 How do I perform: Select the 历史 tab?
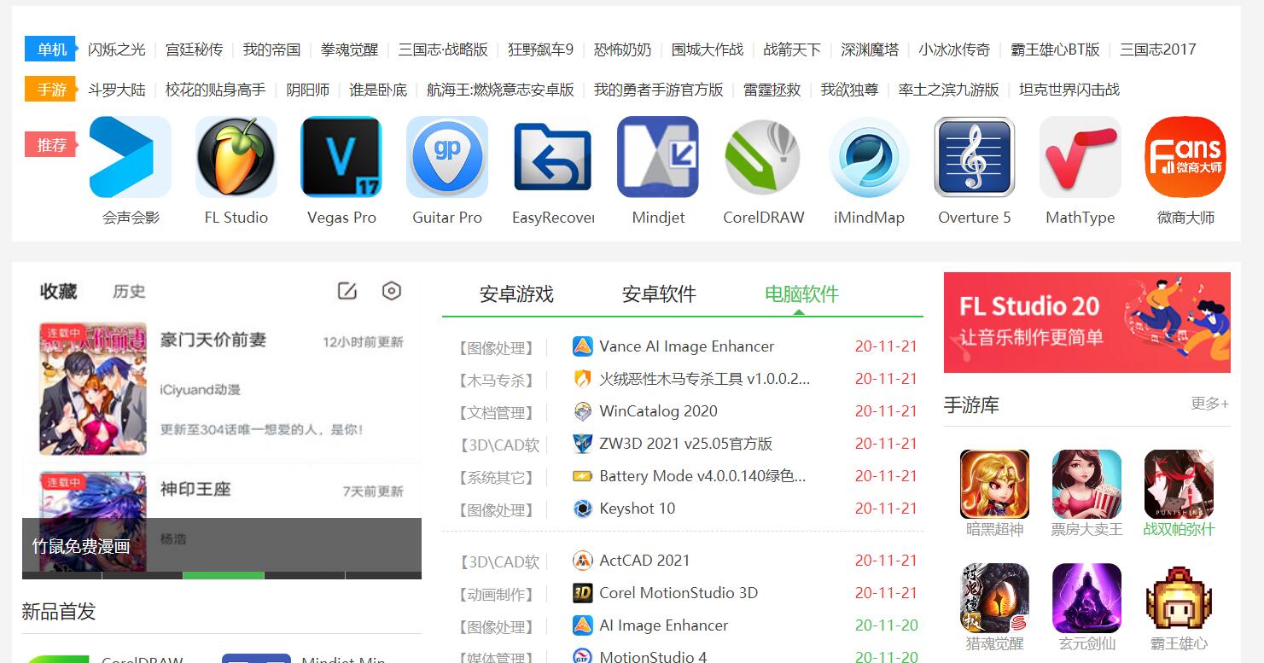tap(129, 292)
